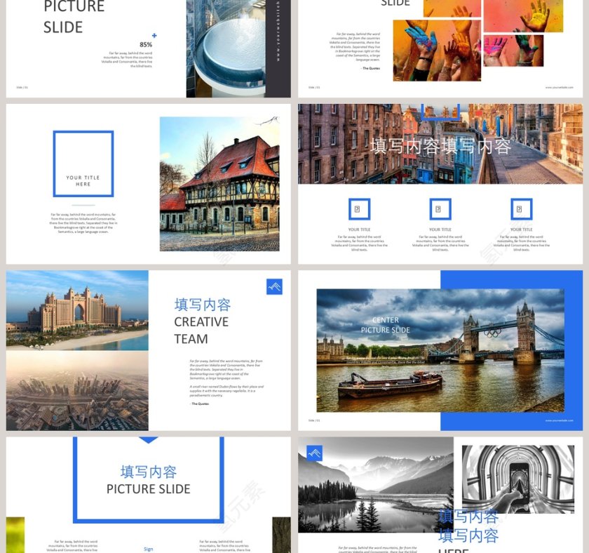The height and width of the screenshot is (553, 589).
Task: Select the third blue square icon above YOUR TITLE
Action: [x=521, y=209]
